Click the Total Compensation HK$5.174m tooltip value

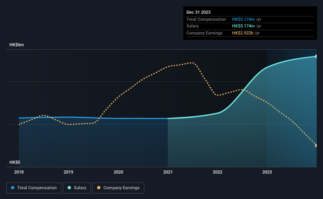[x=243, y=19]
